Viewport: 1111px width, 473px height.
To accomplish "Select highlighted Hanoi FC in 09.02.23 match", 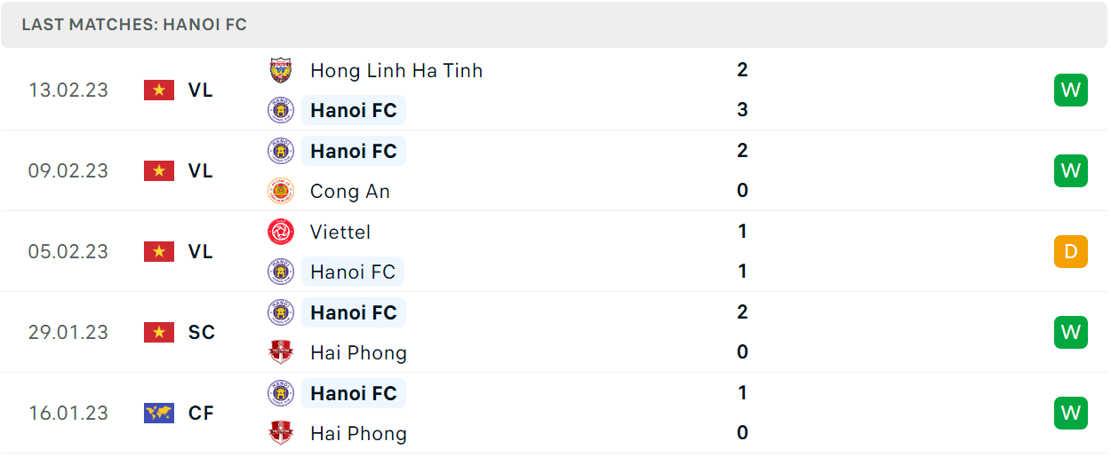I will tap(354, 151).
